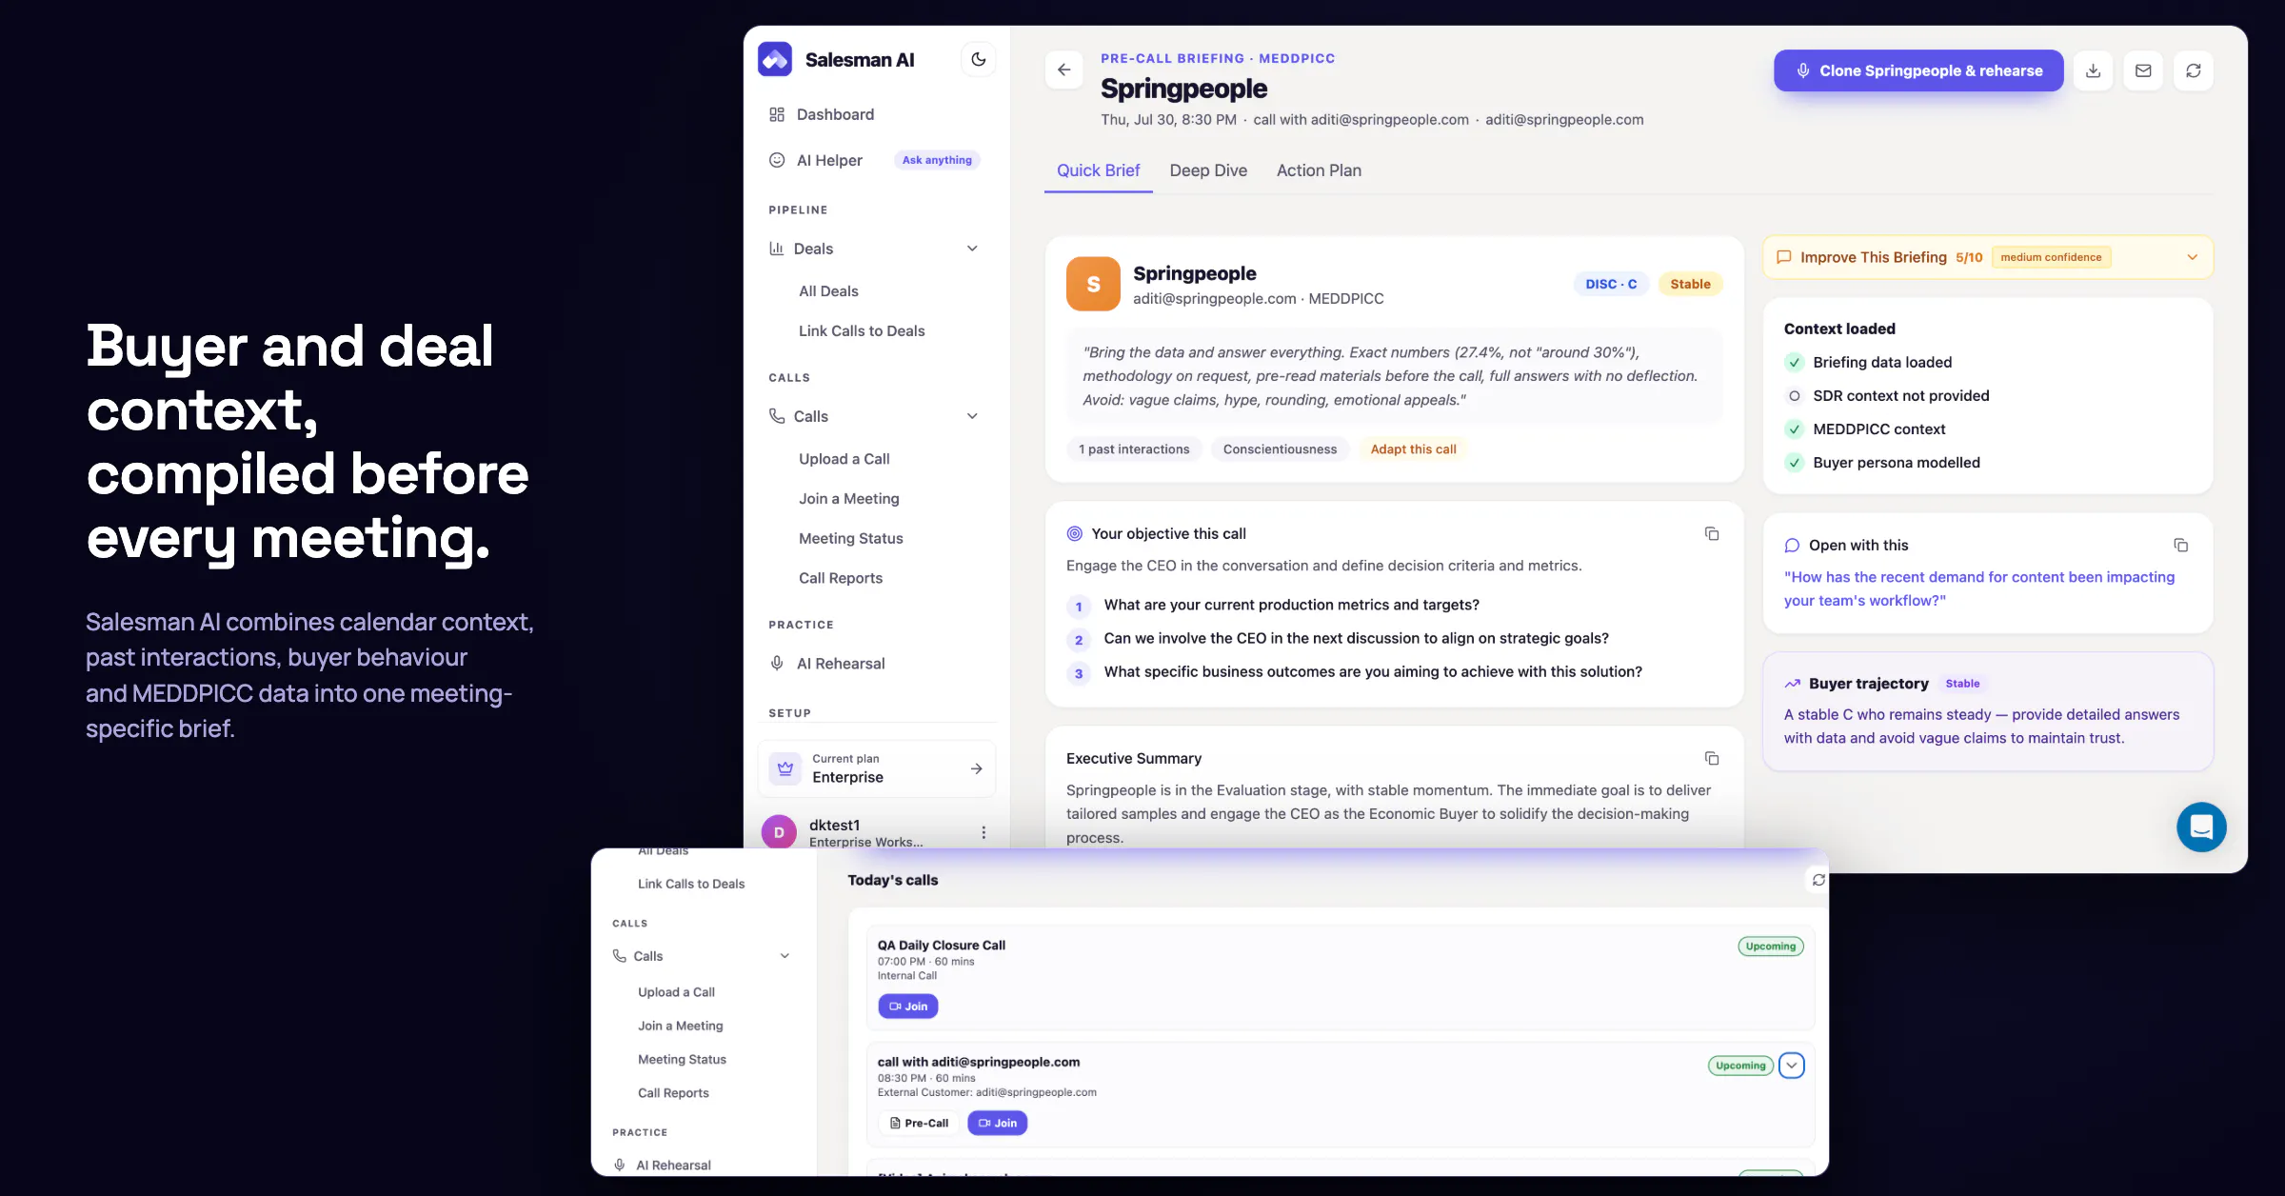Screen dimensions: 2285x1196
Task: Copy the Executive Summary section
Action: (1712, 759)
